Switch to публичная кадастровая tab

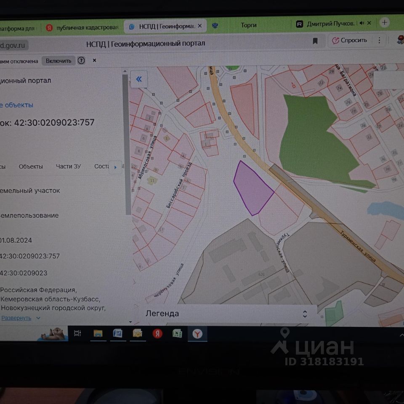82,28
